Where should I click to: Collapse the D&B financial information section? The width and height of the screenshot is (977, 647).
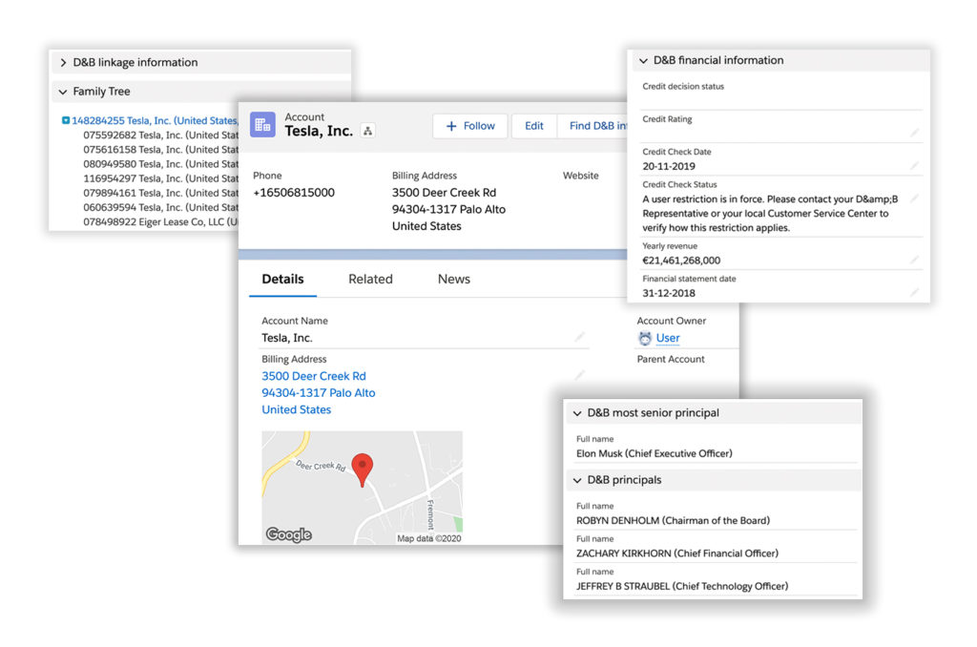(643, 60)
